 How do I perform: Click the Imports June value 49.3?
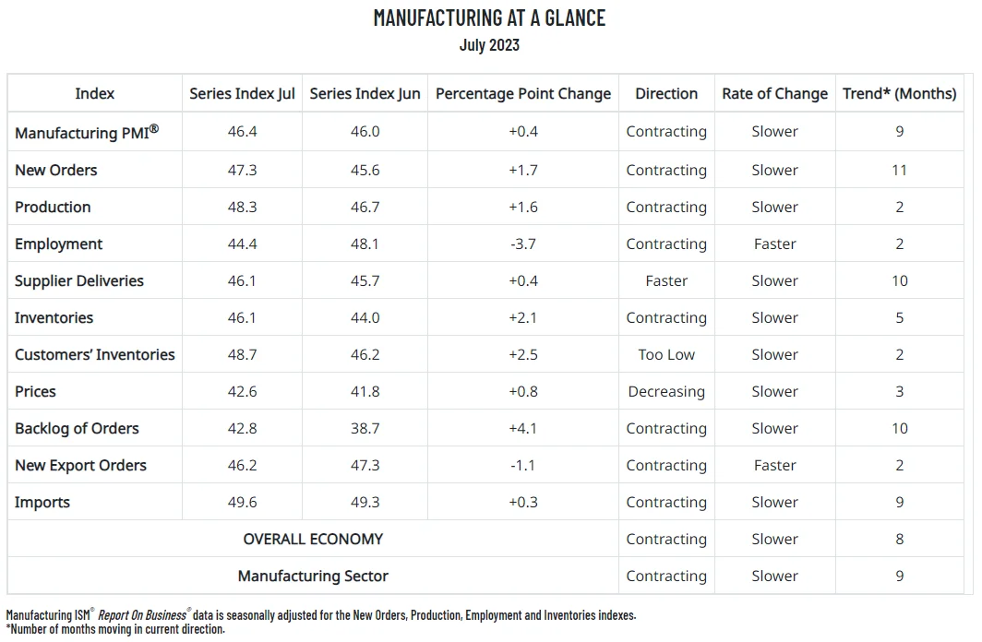coord(365,503)
